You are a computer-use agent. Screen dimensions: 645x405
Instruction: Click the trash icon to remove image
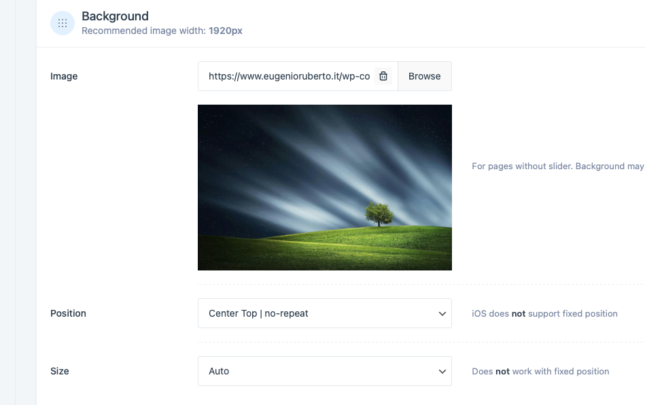coord(383,76)
